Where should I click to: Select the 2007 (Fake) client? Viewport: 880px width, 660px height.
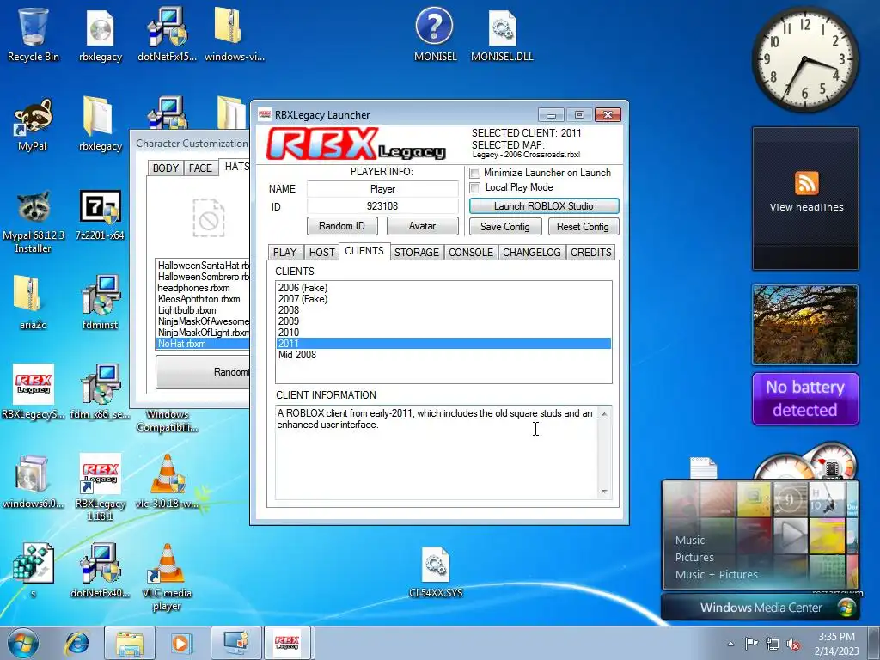(x=443, y=299)
